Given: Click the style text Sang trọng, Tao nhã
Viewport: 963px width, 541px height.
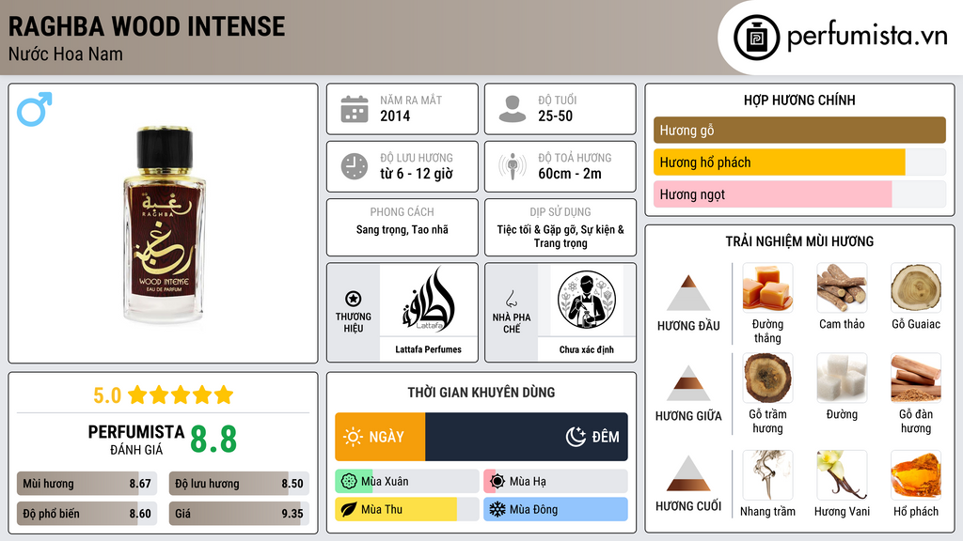Looking at the screenshot, I should click(403, 229).
